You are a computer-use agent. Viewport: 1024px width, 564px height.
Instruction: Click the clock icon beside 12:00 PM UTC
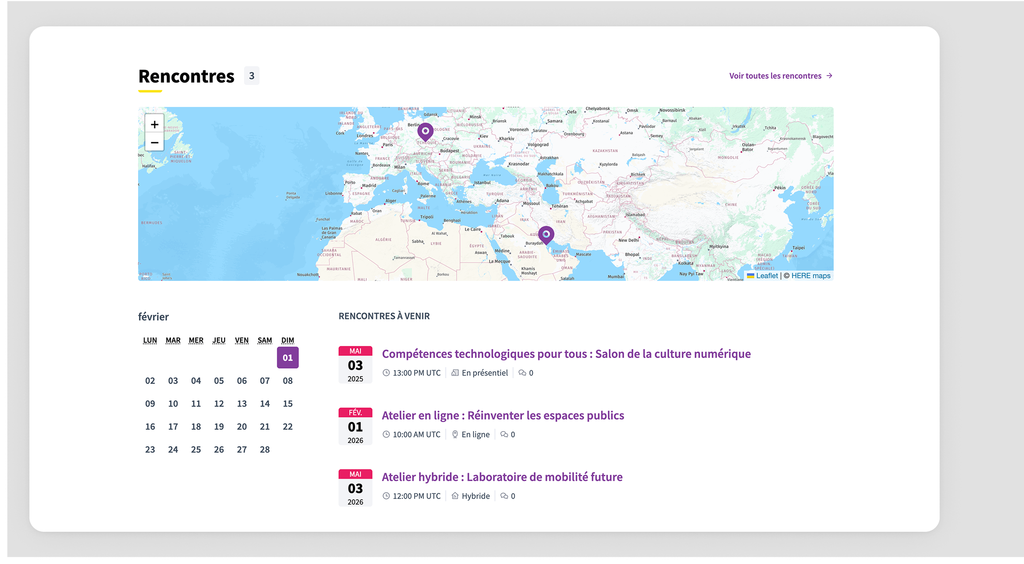point(386,496)
